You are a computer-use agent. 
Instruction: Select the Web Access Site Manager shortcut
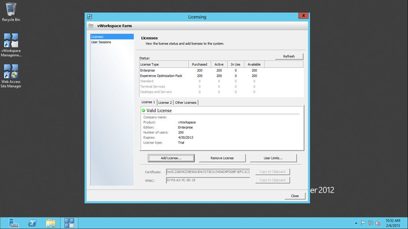(x=11, y=76)
